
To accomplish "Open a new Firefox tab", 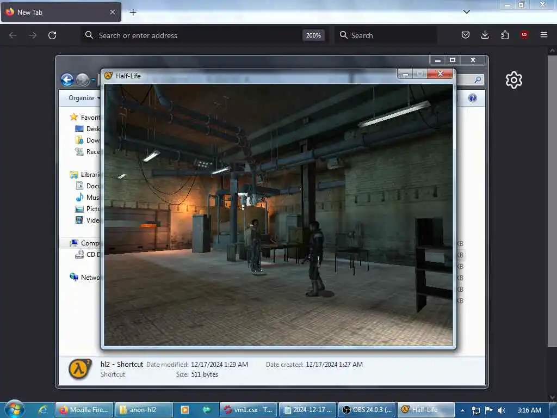I will point(133,13).
